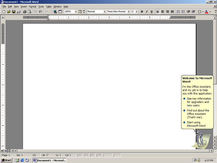Image resolution: width=217 pixels, height=163 pixels.
Task: Set Justify paragraph alignment
Action: [x=172, y=12]
